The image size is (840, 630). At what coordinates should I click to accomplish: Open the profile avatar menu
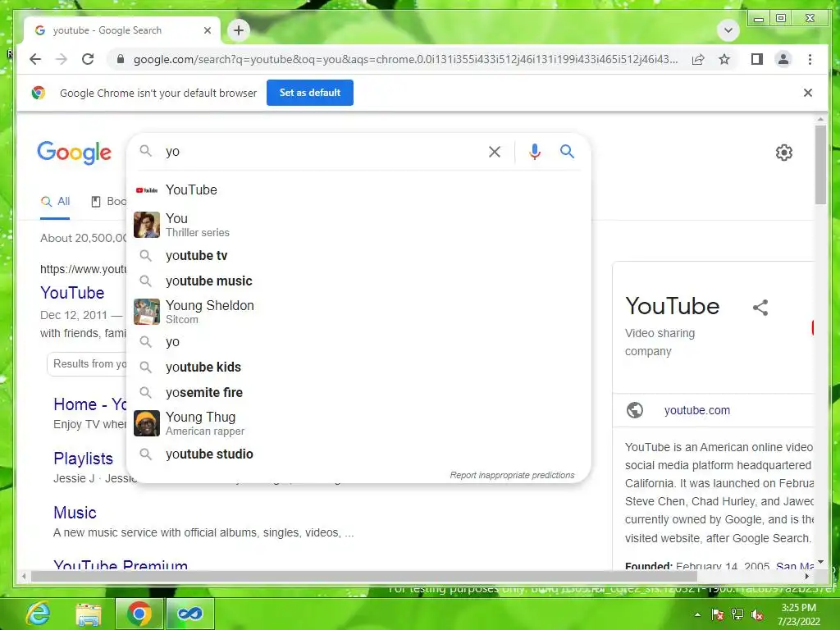(783, 59)
